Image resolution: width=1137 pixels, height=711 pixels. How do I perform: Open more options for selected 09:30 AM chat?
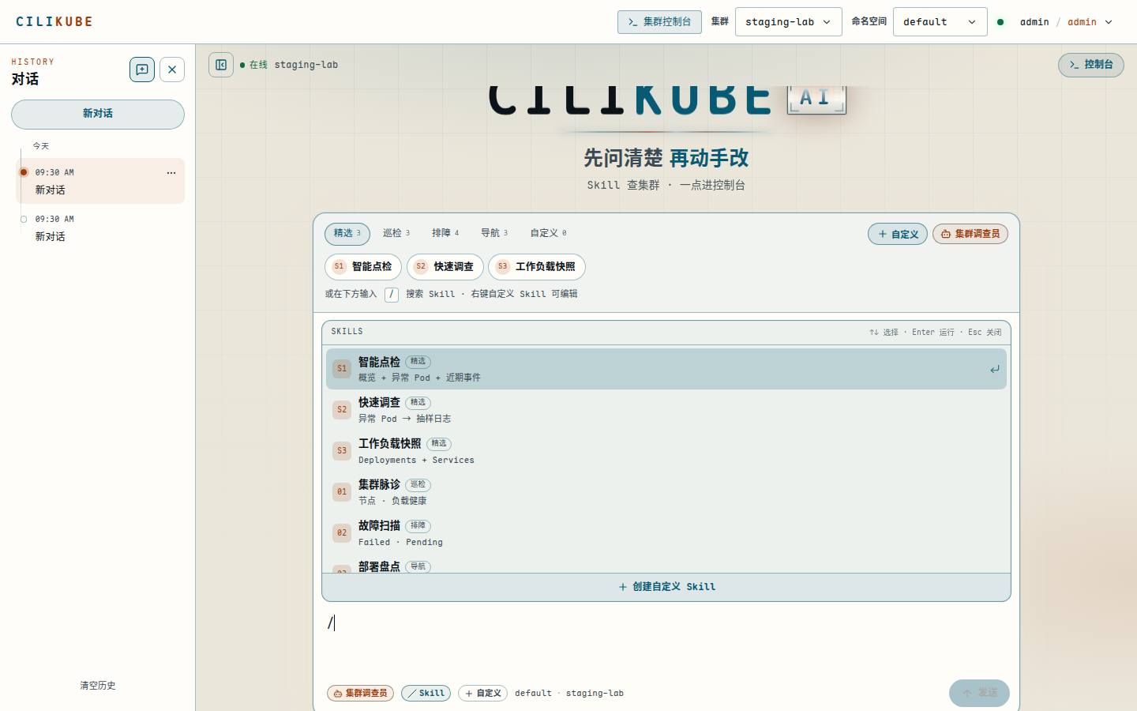click(171, 173)
